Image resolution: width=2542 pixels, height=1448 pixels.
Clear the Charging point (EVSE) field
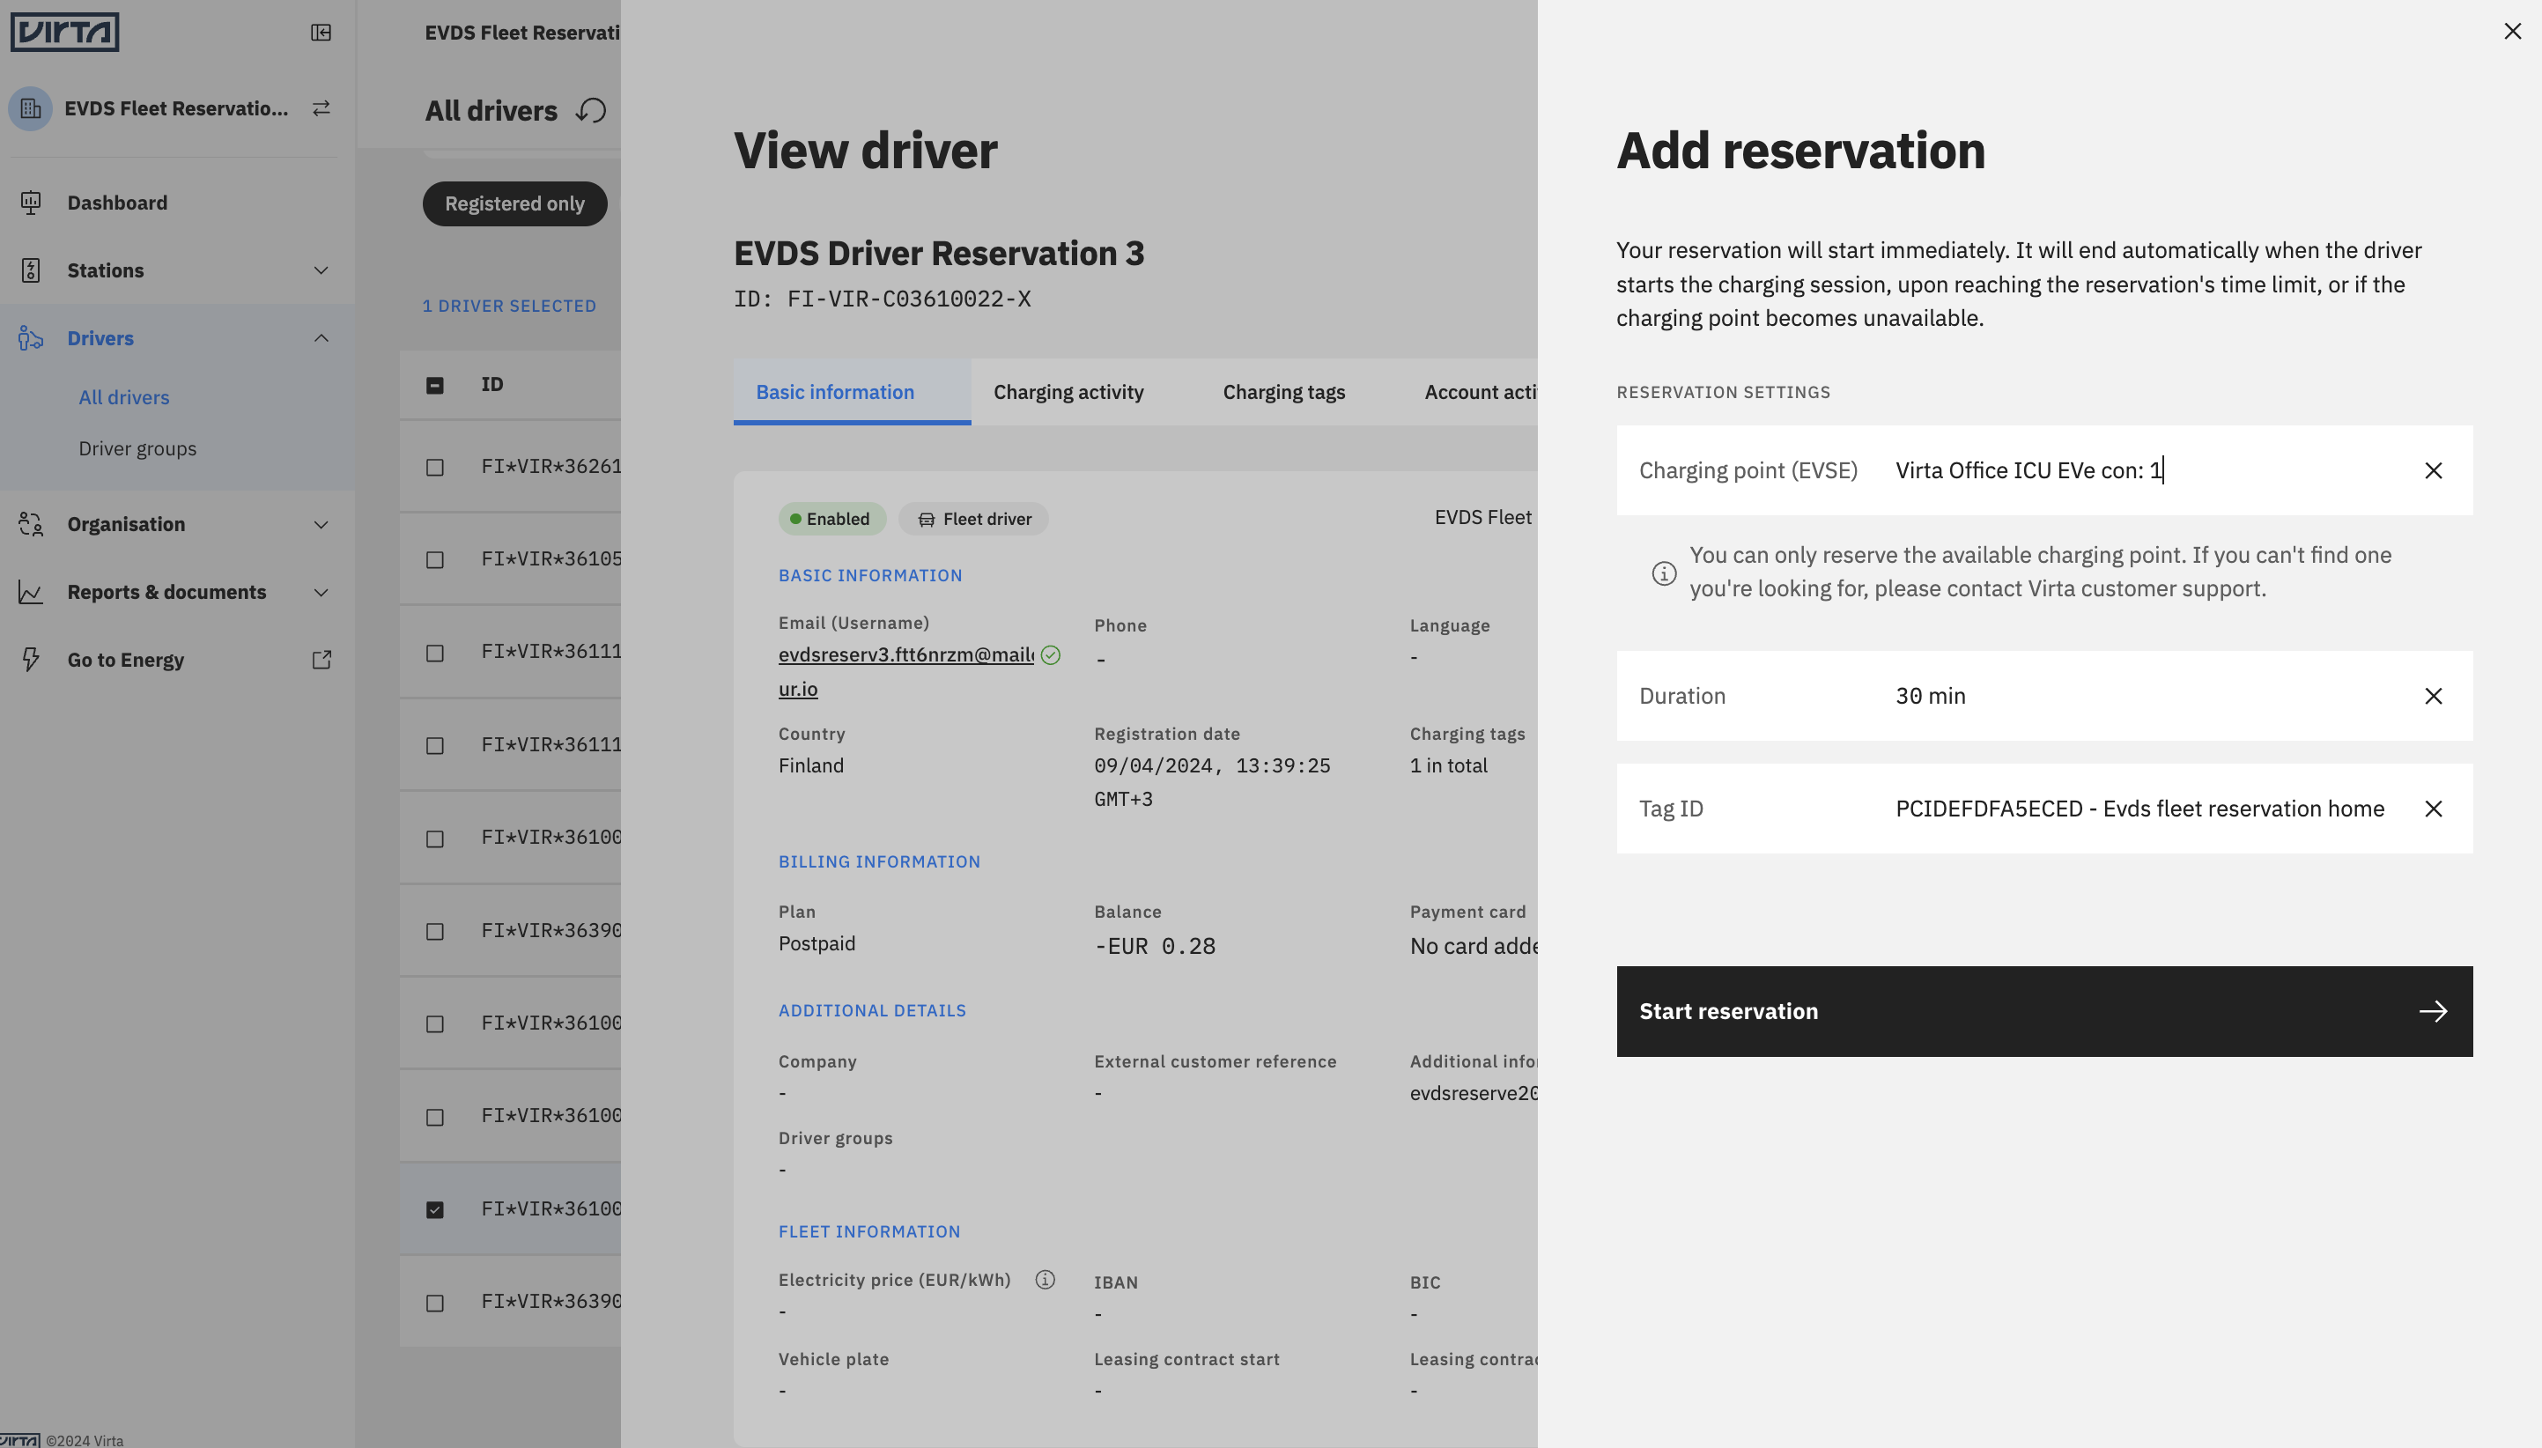coord(2433,470)
